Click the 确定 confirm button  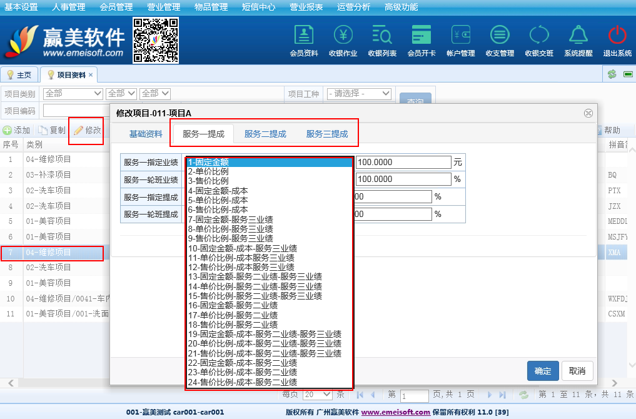coord(543,371)
